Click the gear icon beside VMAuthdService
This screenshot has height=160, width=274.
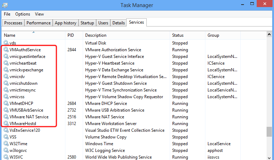6,50
